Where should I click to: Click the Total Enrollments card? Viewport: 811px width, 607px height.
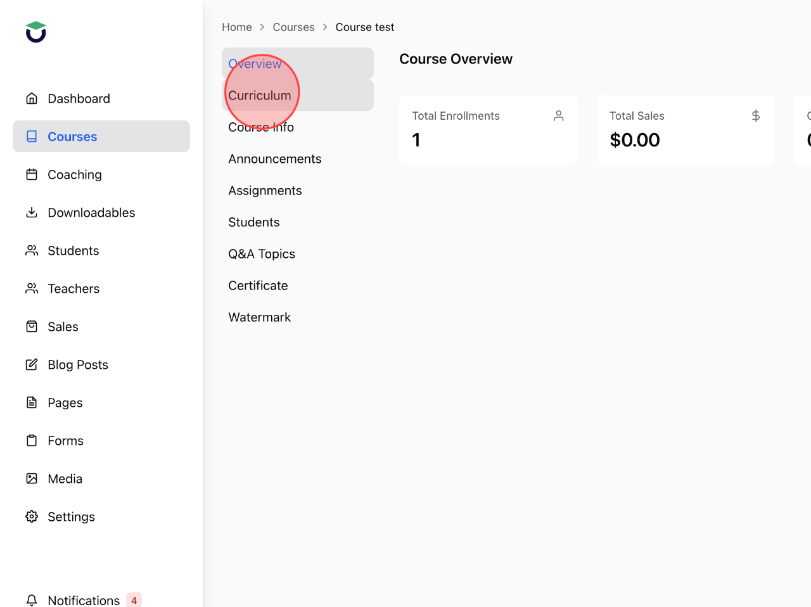pyautogui.click(x=489, y=130)
